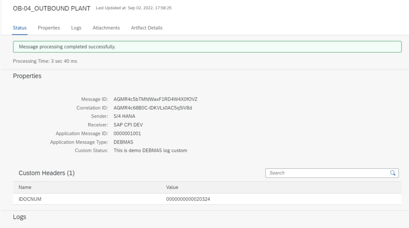Select the IDOCNUM header row
This screenshot has height=228, width=409.
30,199
